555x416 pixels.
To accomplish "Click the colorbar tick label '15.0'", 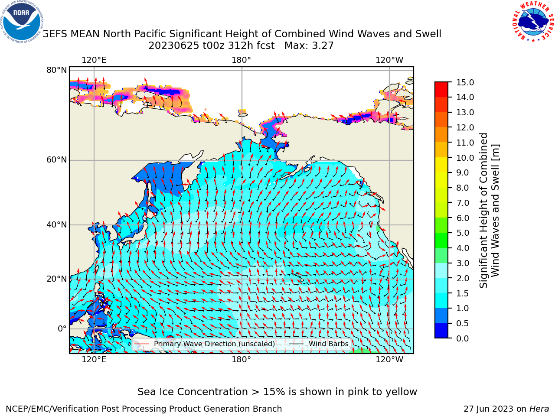I will pos(465,82).
